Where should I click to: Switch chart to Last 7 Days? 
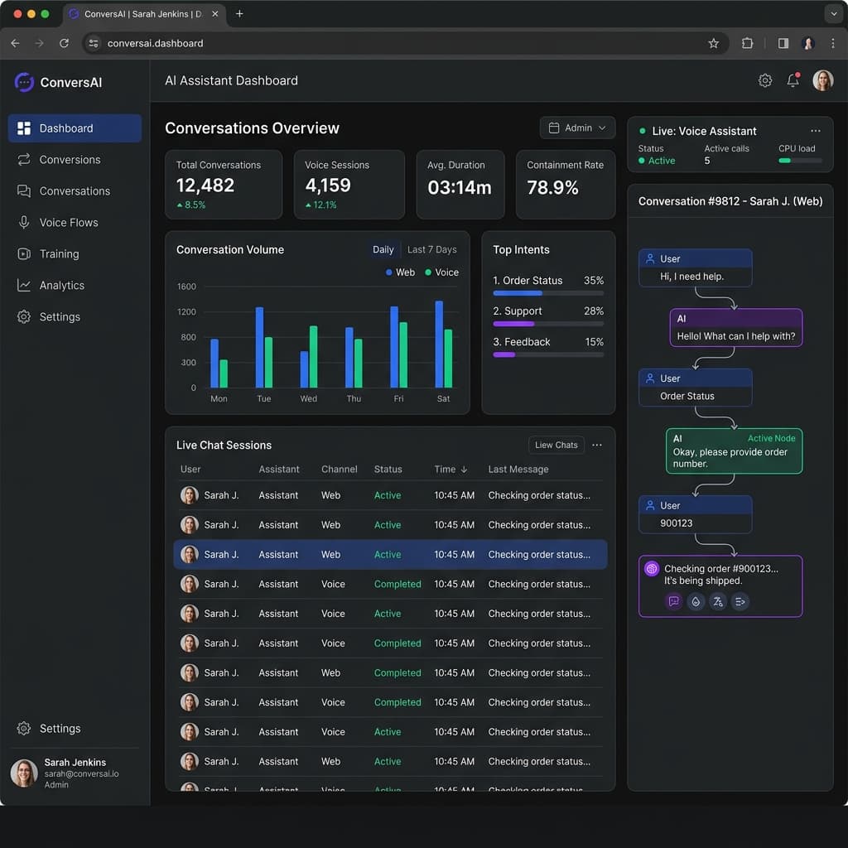click(x=431, y=249)
